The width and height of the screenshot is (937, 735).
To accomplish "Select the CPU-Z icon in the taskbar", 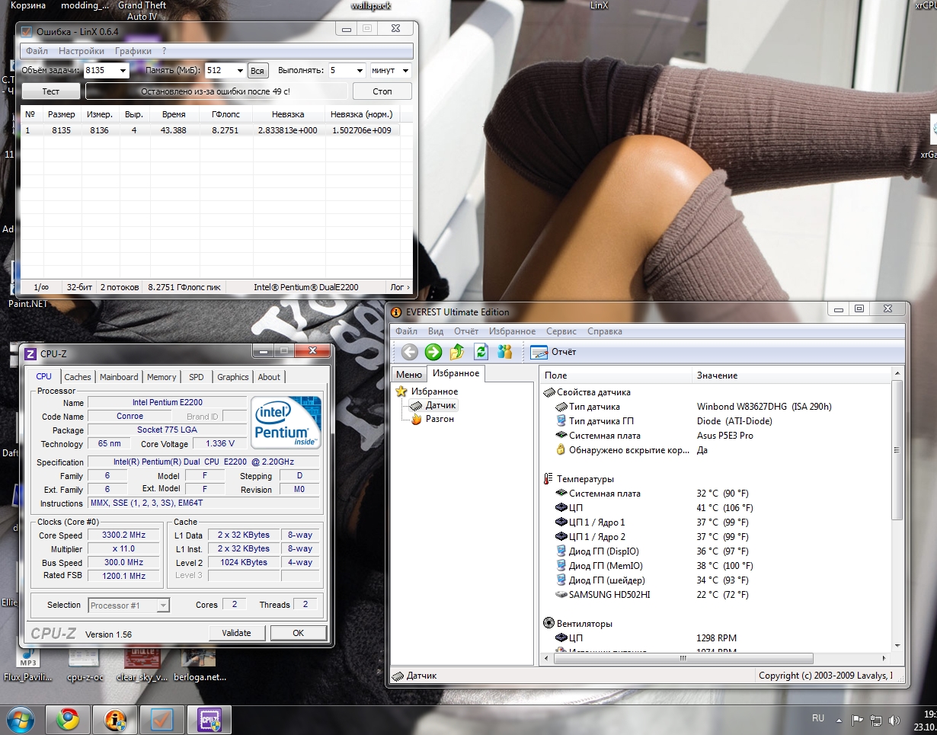I will 209,719.
